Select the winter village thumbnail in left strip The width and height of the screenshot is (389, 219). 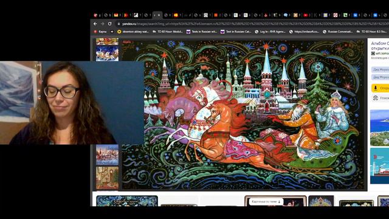107,155
